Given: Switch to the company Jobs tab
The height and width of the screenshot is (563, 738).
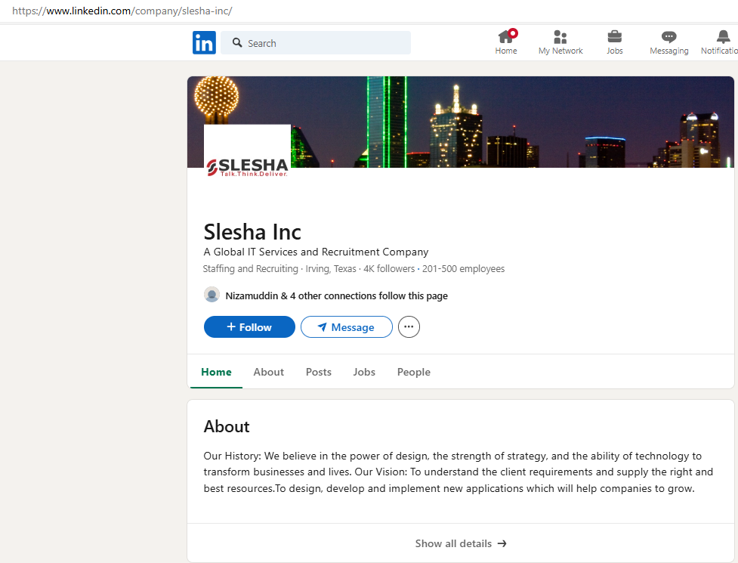Looking at the screenshot, I should 364,372.
